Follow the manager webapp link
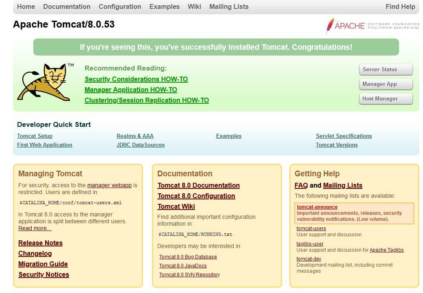 click(110, 185)
